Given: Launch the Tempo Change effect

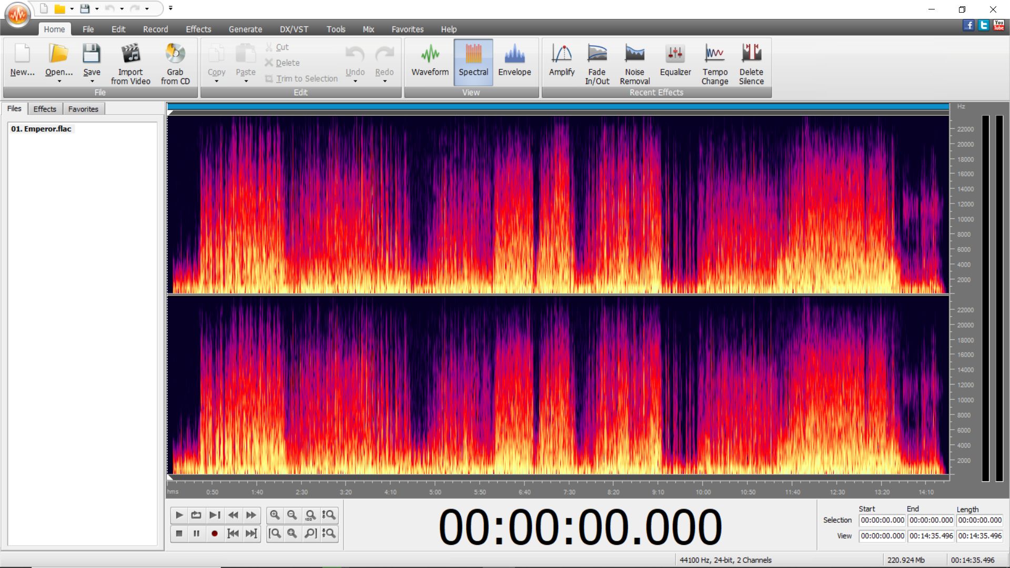Looking at the screenshot, I should pos(714,62).
